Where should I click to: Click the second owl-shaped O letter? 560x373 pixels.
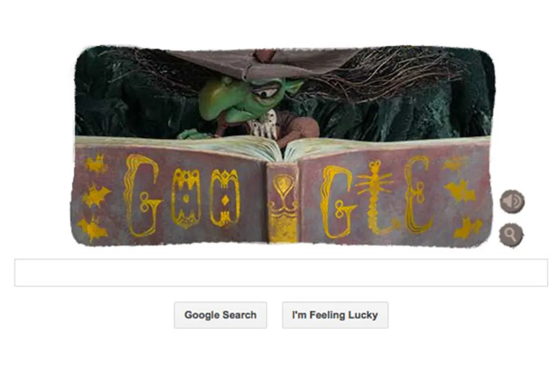pyautogui.click(x=224, y=198)
